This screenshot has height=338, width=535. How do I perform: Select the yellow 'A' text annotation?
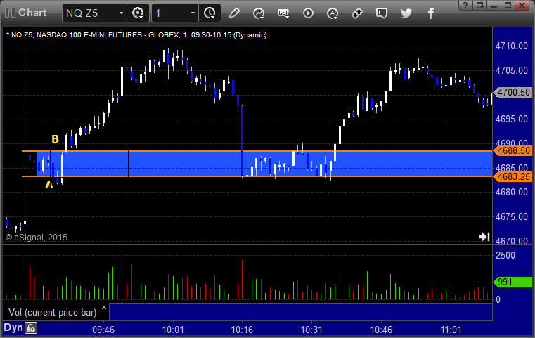click(x=49, y=185)
